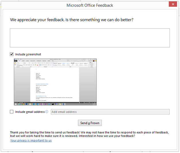This screenshot has height=153, width=180.
Task: Open the Your privacy is important link
Action: [31, 140]
